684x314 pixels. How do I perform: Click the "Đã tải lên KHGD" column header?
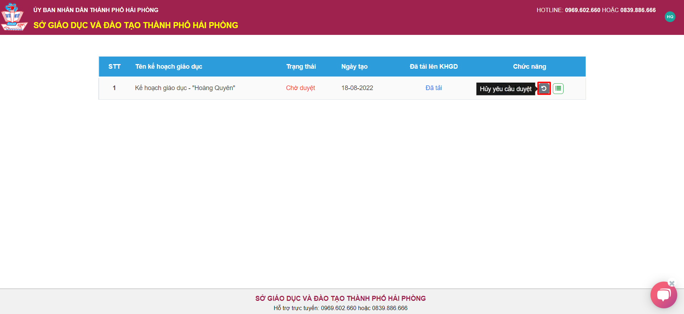(434, 67)
